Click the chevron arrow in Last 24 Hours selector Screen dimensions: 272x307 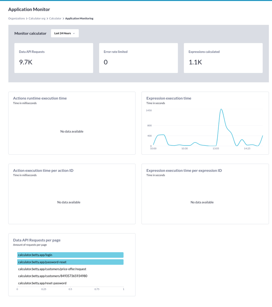74,33
